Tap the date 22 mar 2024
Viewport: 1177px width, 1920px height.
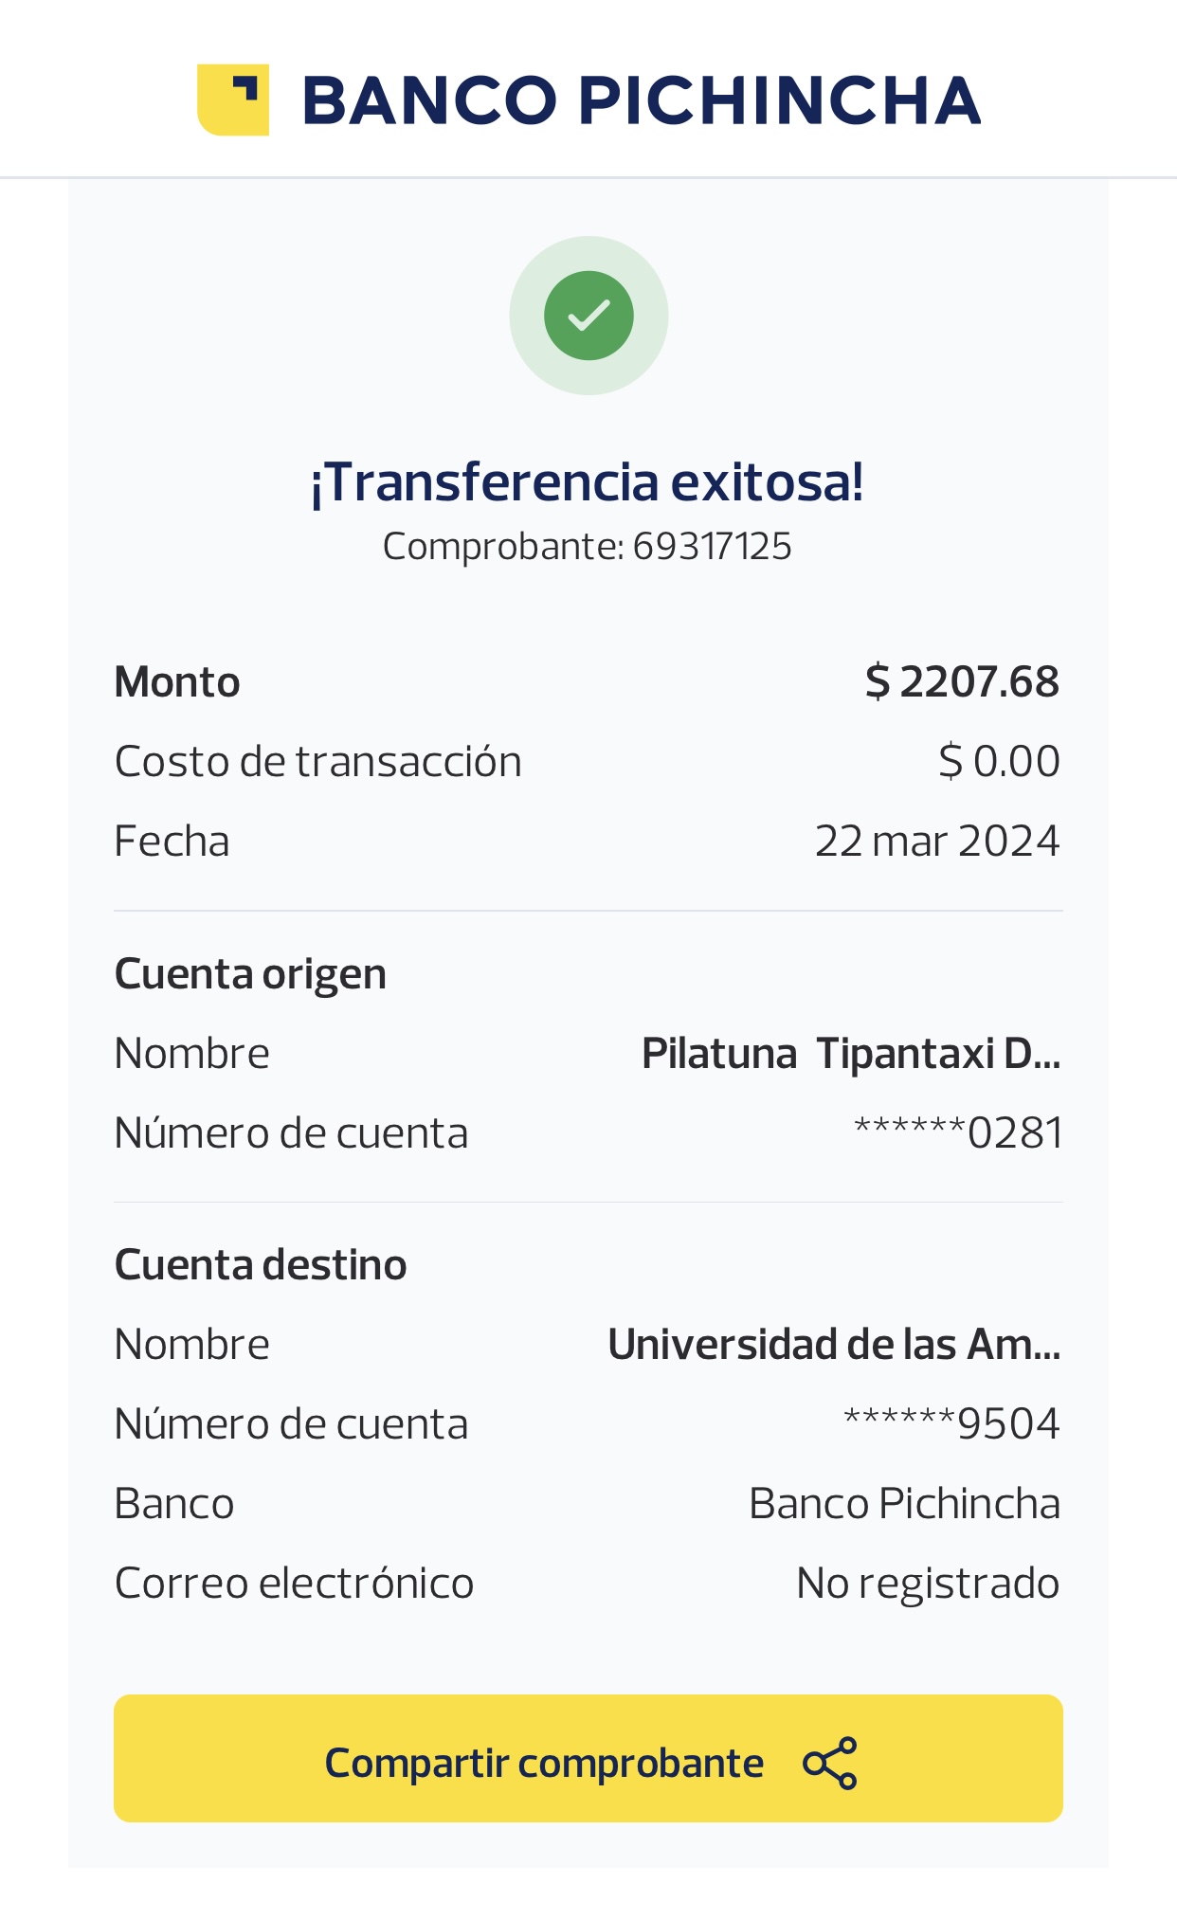tap(936, 842)
